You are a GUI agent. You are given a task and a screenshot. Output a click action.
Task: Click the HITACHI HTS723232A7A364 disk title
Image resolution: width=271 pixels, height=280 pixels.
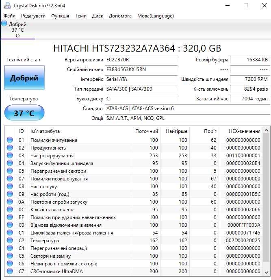pyautogui.click(x=137, y=48)
